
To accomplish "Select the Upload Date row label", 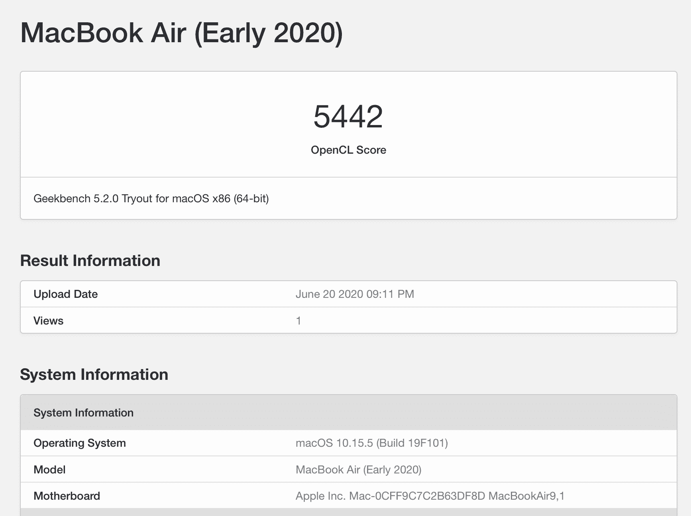I will pyautogui.click(x=65, y=294).
